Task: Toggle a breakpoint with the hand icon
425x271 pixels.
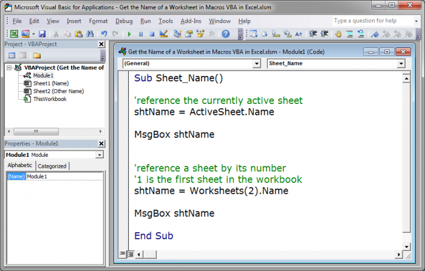Action: coord(338,34)
